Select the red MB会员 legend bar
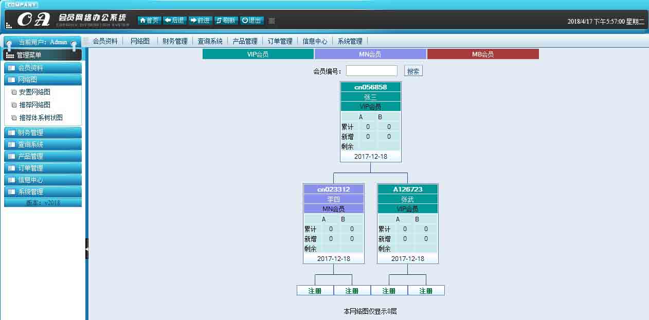The image size is (649, 320). pyautogui.click(x=483, y=54)
